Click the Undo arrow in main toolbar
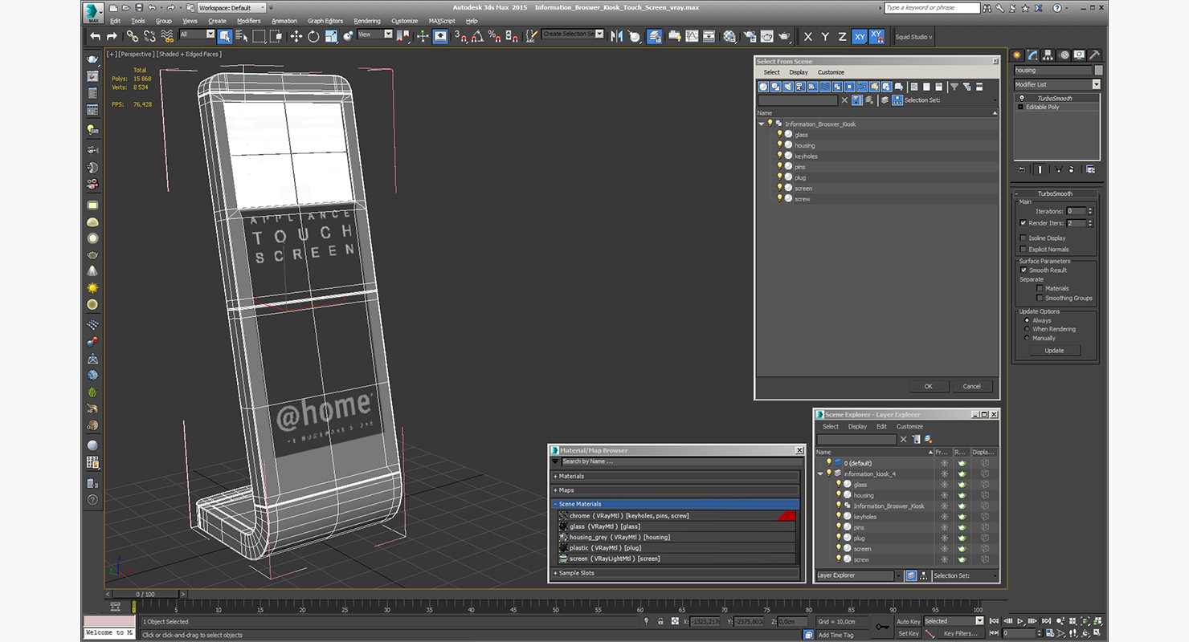This screenshot has height=642, width=1189. (x=96, y=36)
